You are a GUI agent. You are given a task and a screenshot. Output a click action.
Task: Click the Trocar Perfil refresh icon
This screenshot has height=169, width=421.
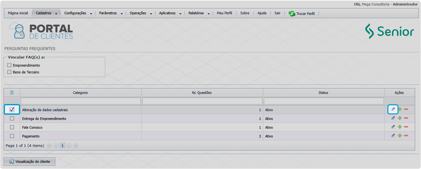click(292, 13)
